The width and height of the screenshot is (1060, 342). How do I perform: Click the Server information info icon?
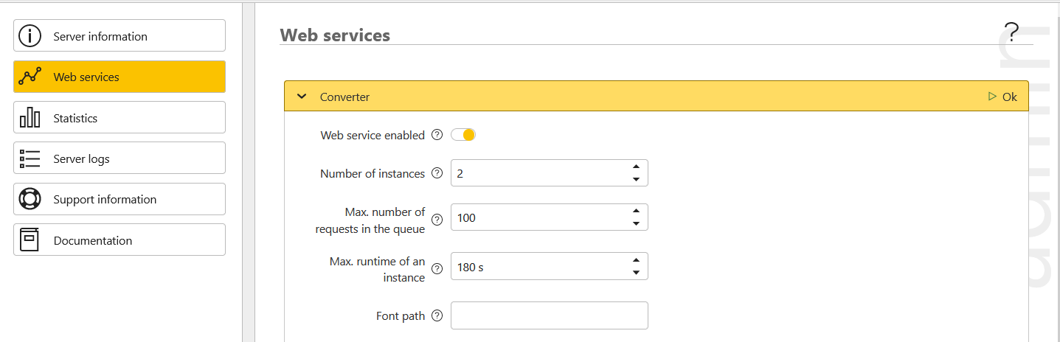pyautogui.click(x=30, y=36)
